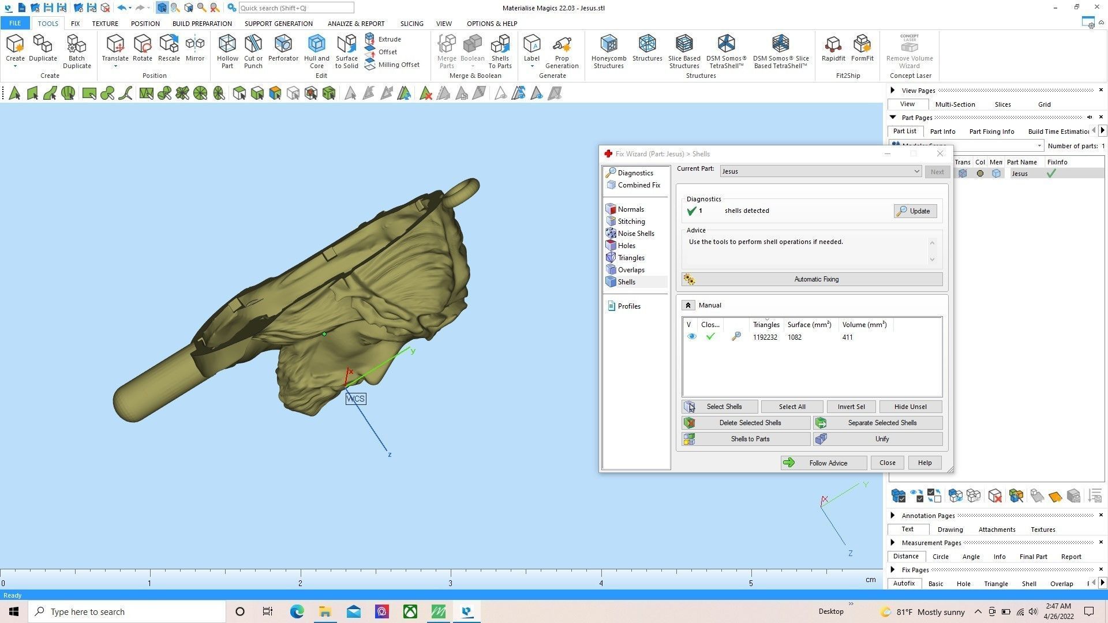Screen dimensions: 1108x623
Task: Open the SUPPORT GENERATION ribbon tab
Action: [278, 24]
